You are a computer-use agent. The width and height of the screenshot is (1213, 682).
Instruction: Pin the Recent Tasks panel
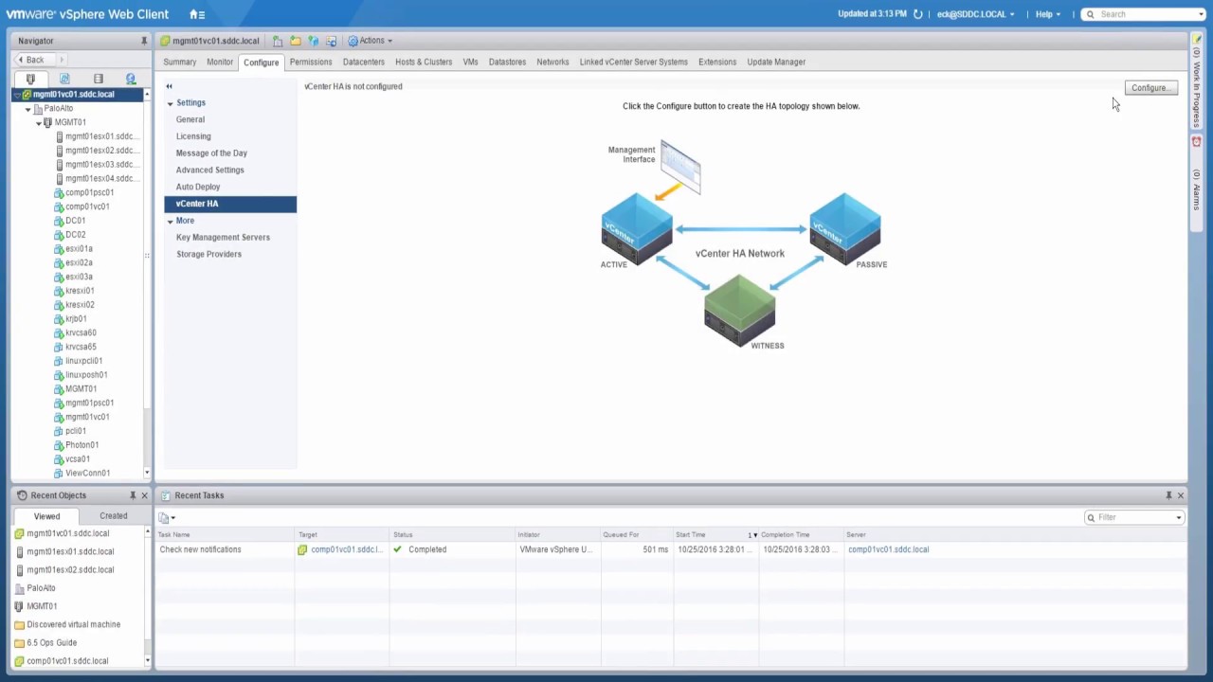[1168, 495]
